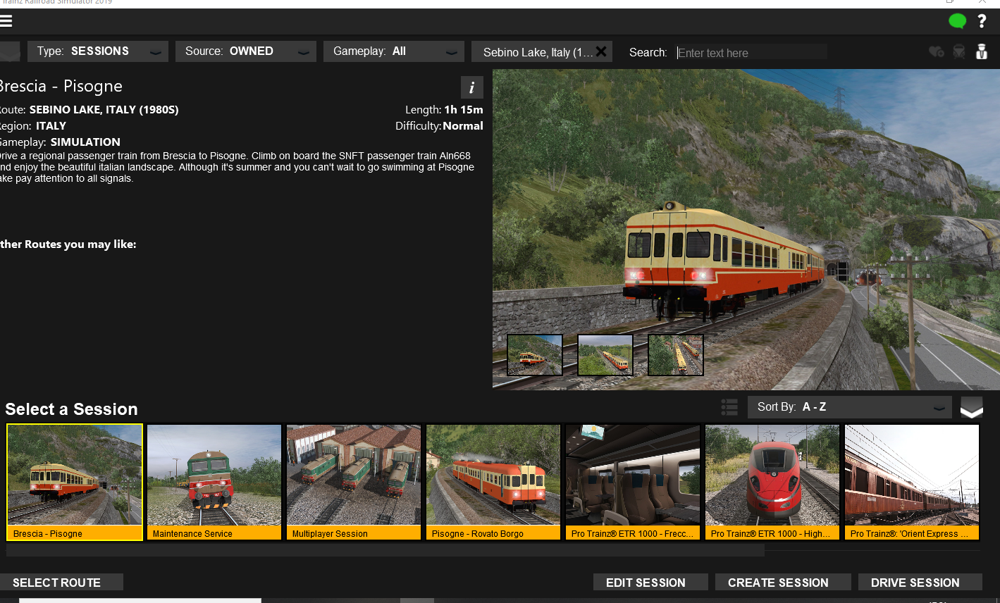This screenshot has width=1000, height=603.
Task: Click the add-to-favorites heart icon
Action: [x=936, y=51]
